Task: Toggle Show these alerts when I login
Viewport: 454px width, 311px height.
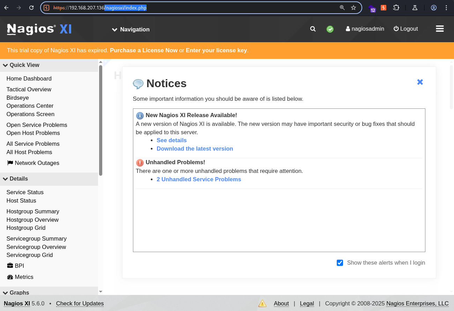Action: [340, 263]
